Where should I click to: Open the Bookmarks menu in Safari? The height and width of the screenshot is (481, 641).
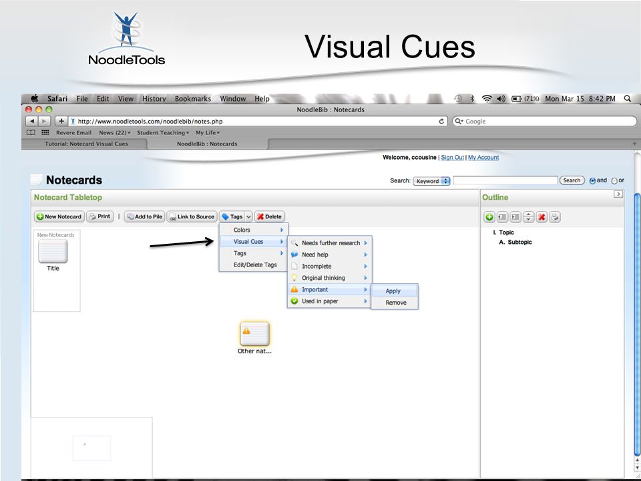pyautogui.click(x=193, y=99)
